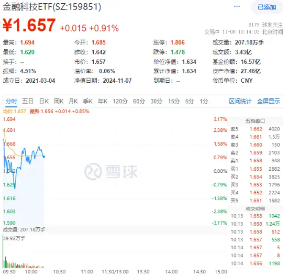Click the 全屏显示 link
Image resolution: width=288 pixels, height=277 pixels.
(x=268, y=101)
